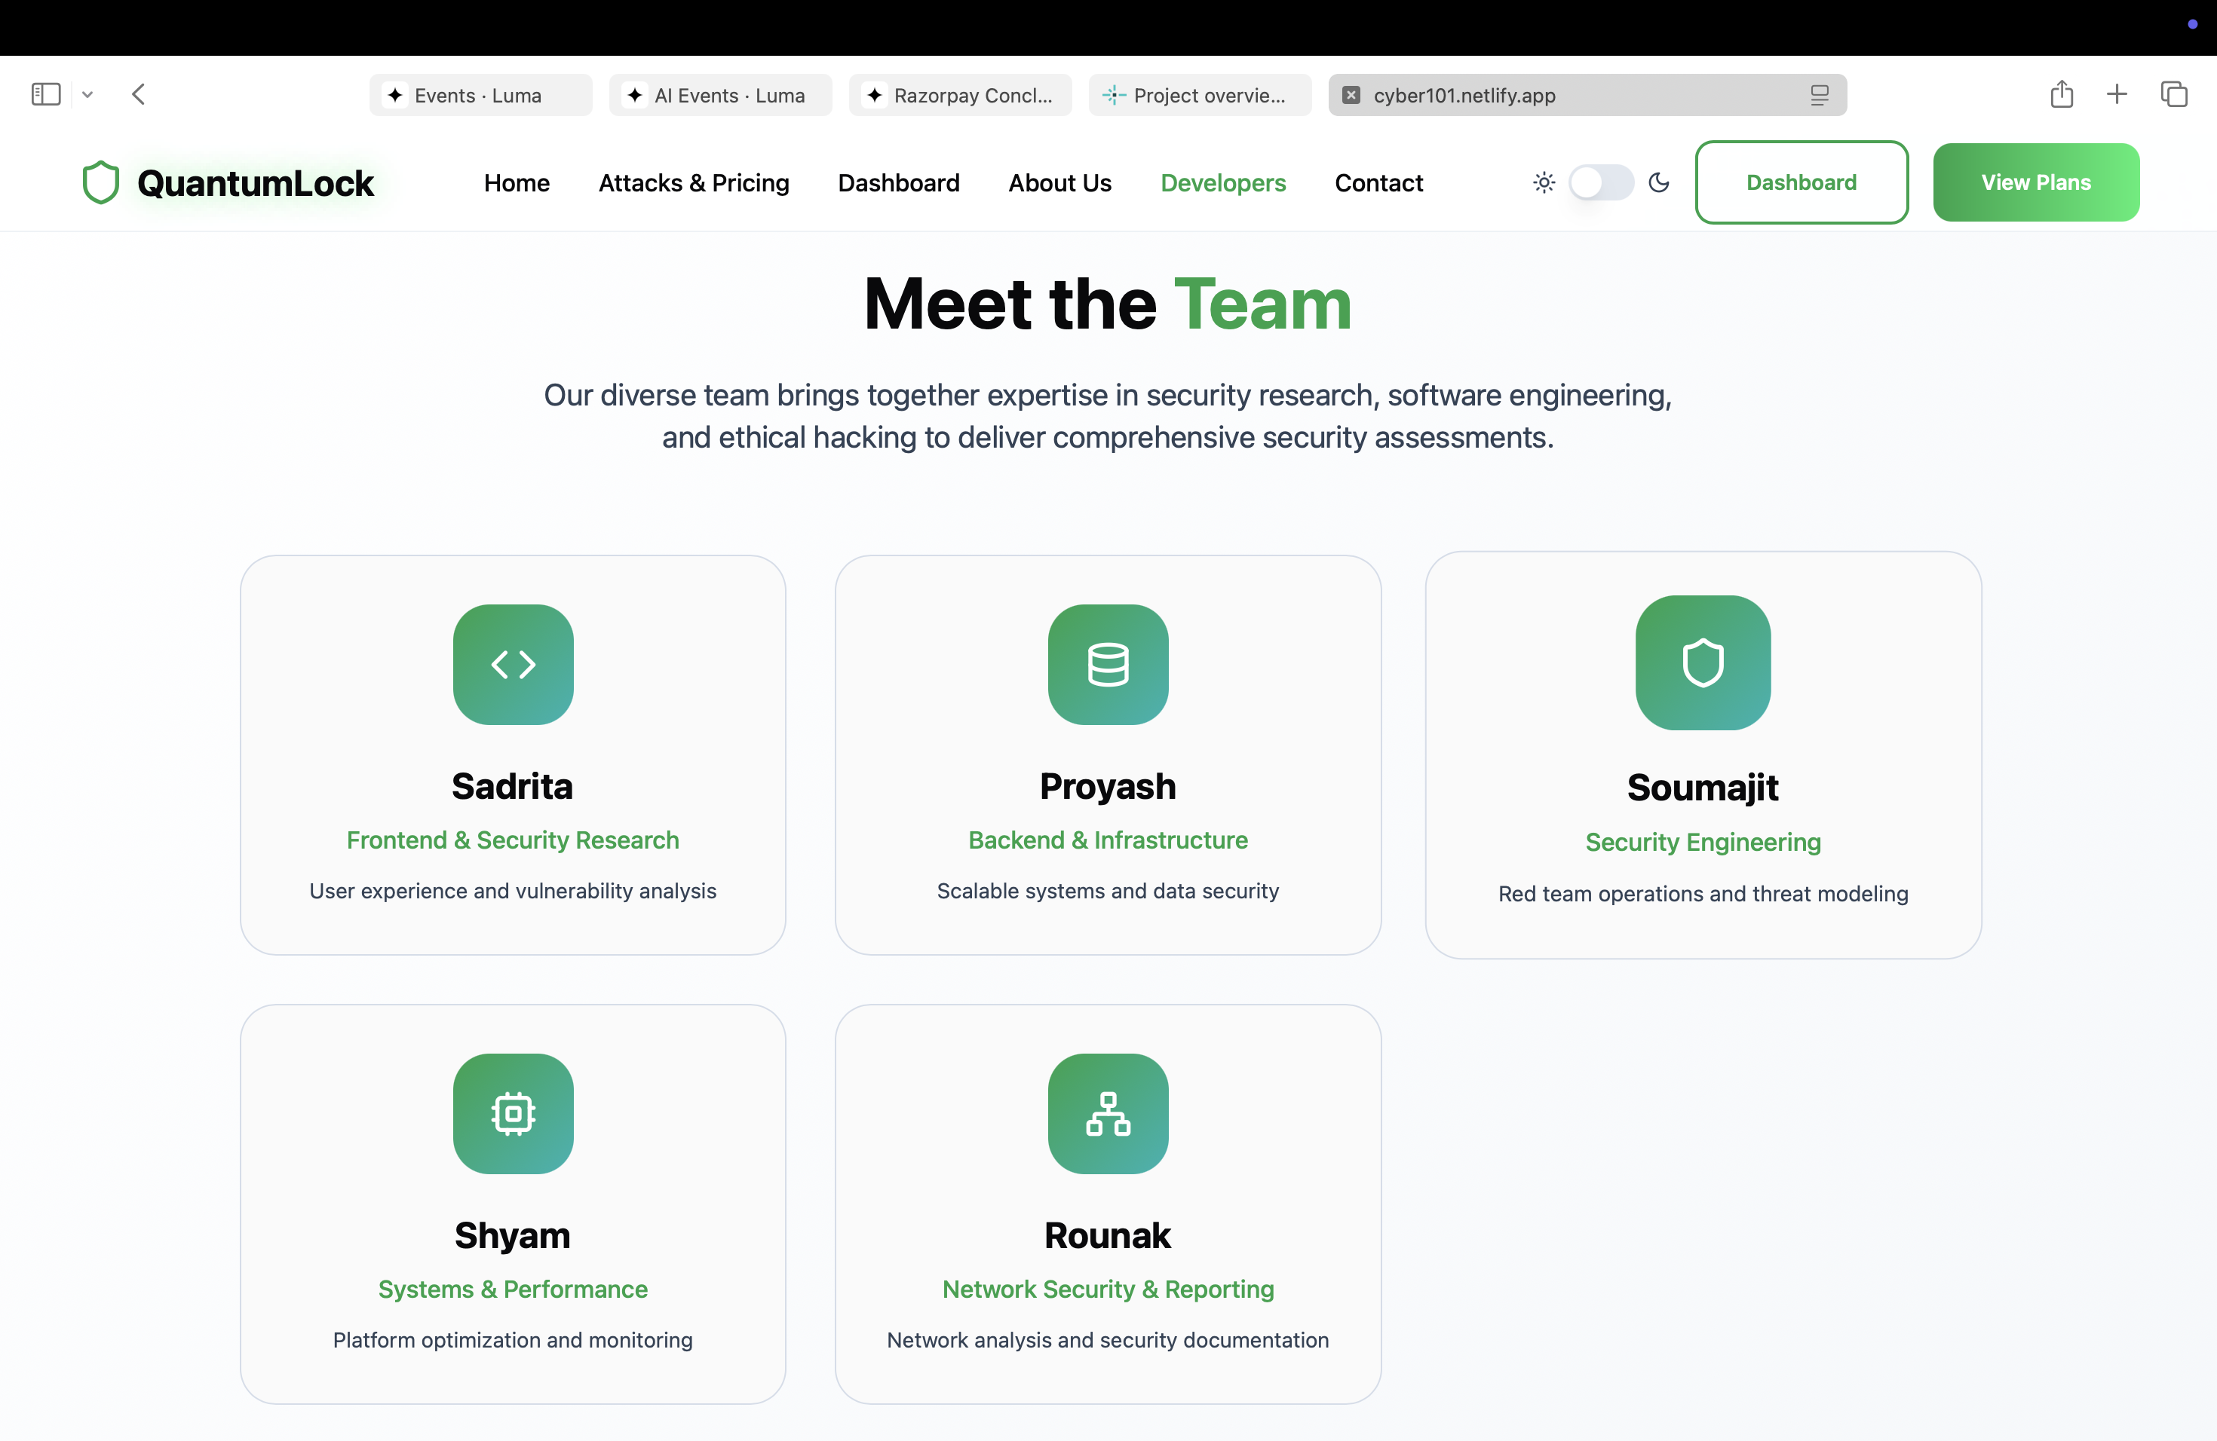This screenshot has width=2217, height=1441.
Task: Click the Backend & Infrastructure role text
Action: pos(1108,840)
